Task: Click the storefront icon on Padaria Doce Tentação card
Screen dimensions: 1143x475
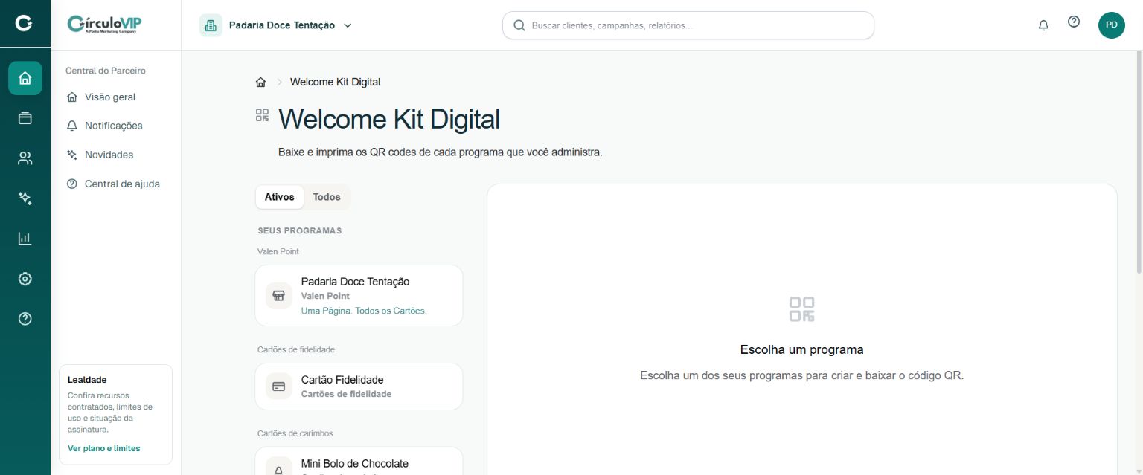Action: pyautogui.click(x=279, y=296)
